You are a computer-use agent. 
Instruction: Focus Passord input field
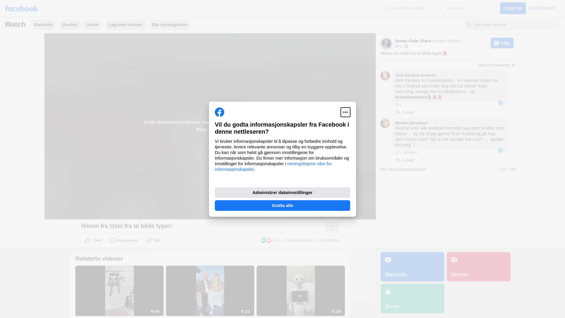click(x=470, y=8)
